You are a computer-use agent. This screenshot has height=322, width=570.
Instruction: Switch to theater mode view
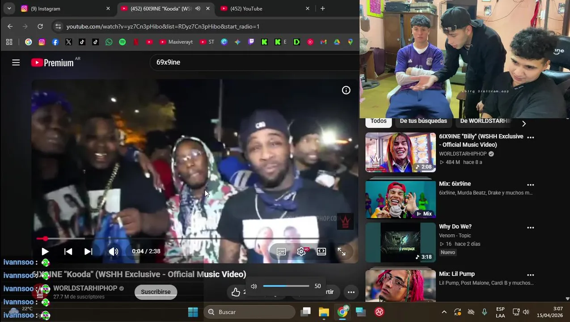pos(321,252)
